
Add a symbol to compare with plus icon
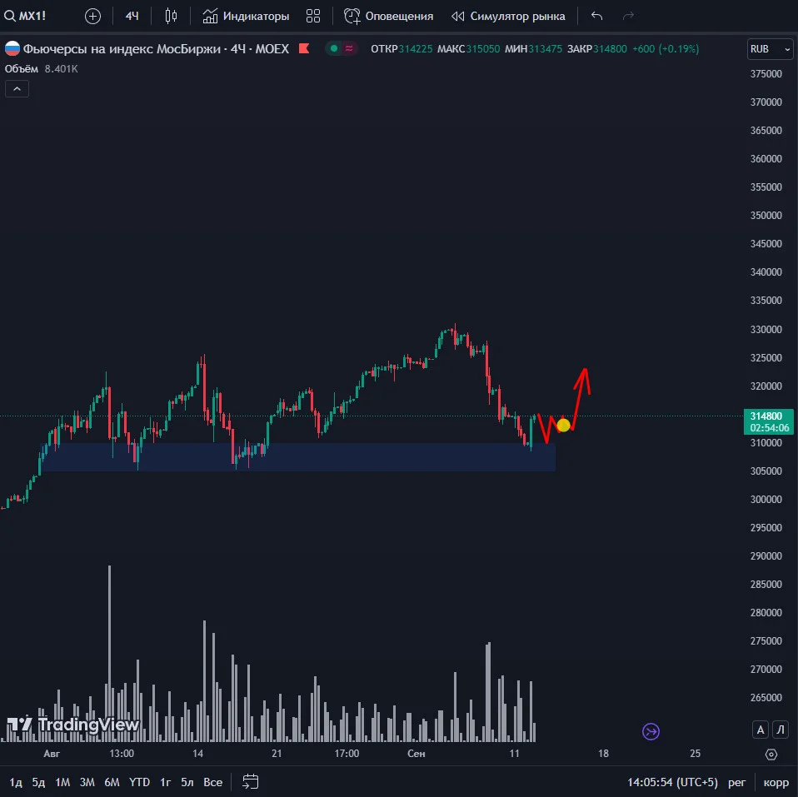pos(92,17)
